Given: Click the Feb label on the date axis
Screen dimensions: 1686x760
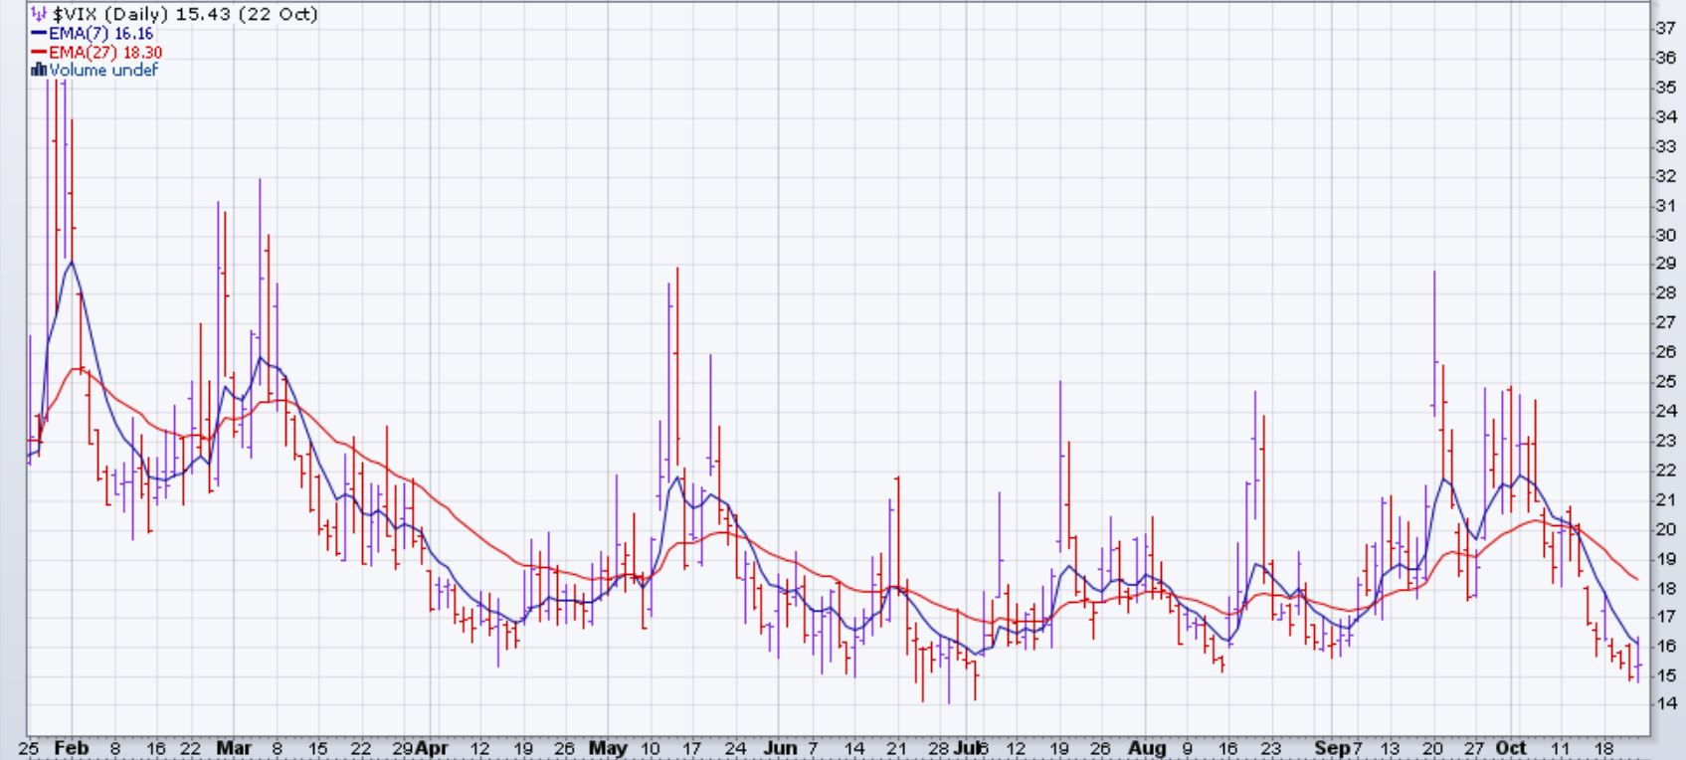Looking at the screenshot, I should click(73, 748).
